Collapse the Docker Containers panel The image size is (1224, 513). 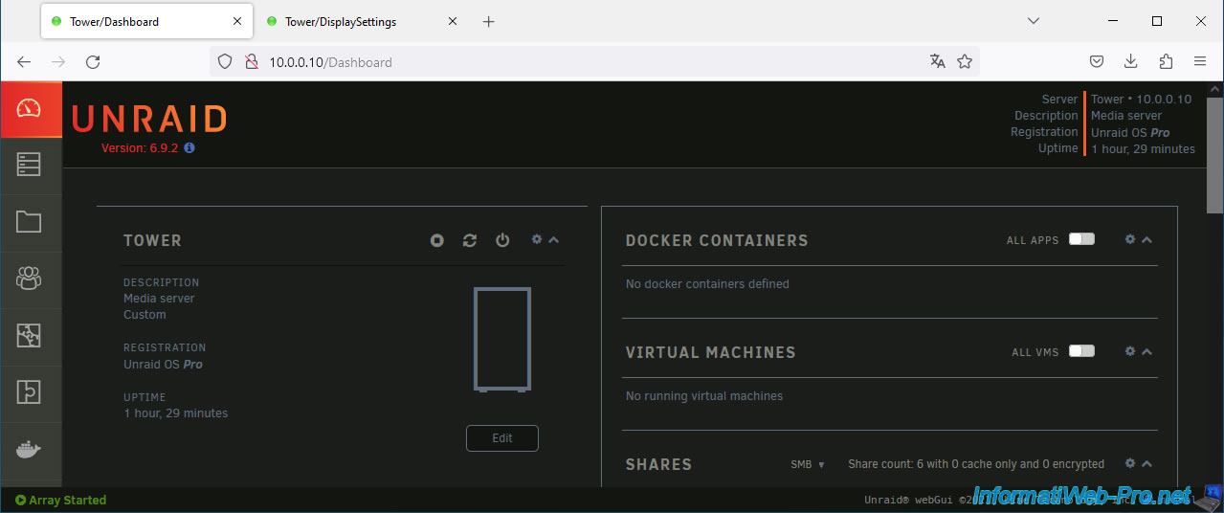[x=1146, y=239]
